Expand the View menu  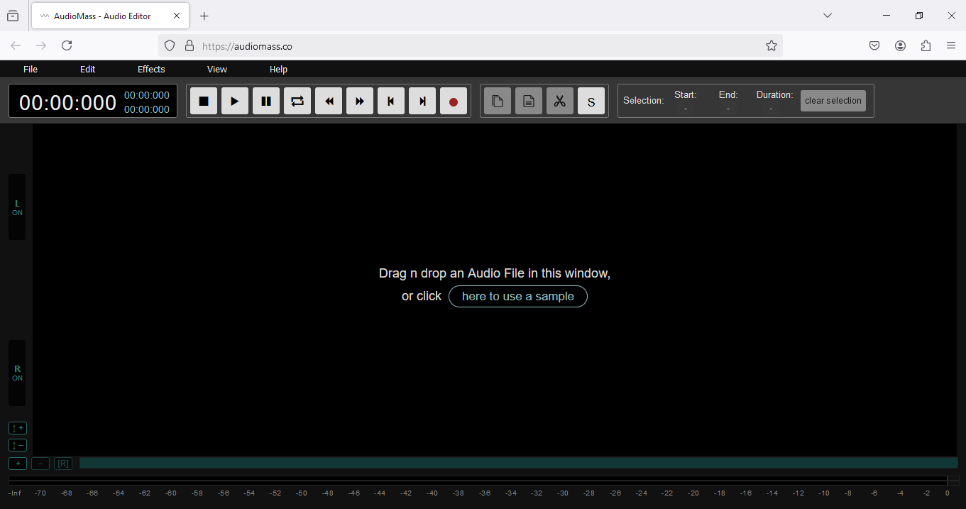tap(217, 70)
